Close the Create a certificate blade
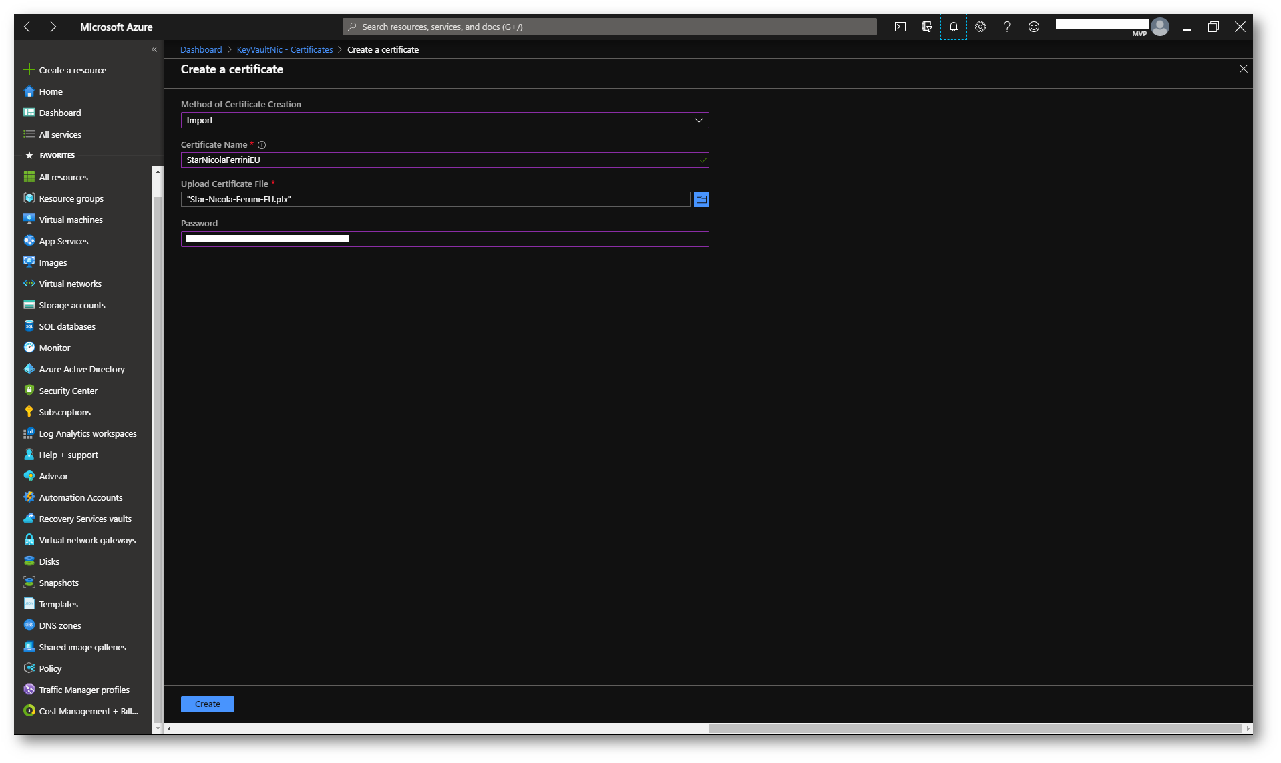 [1243, 69]
